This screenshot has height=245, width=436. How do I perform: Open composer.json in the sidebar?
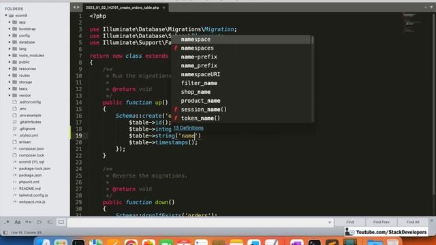pos(31,148)
